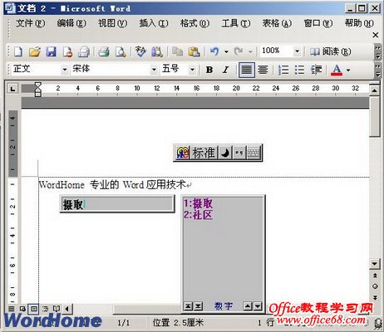This screenshot has width=384, height=332.
Task: Toggle Italic formatting
Action: point(226,70)
